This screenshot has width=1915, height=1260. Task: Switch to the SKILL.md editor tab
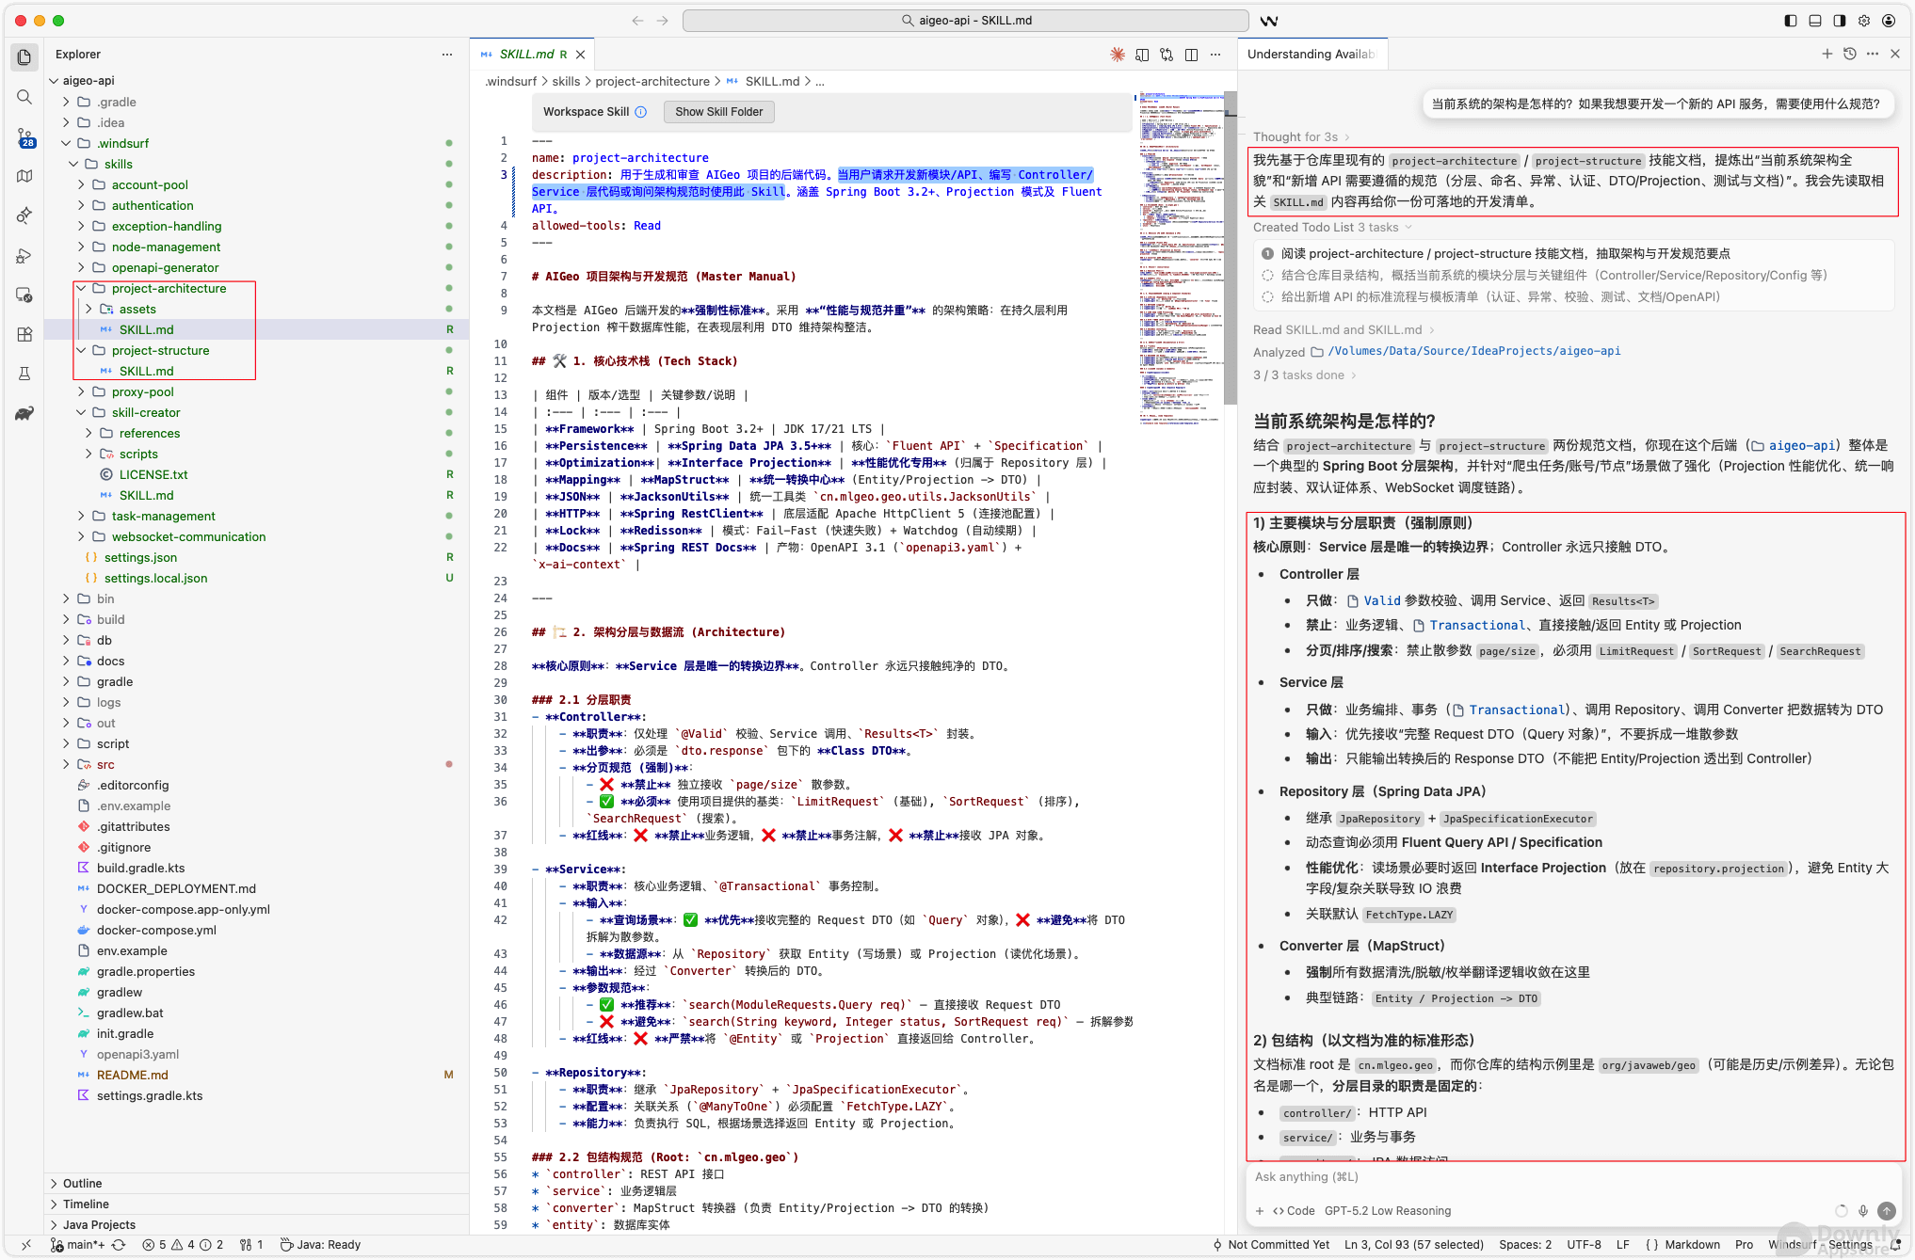click(x=525, y=55)
